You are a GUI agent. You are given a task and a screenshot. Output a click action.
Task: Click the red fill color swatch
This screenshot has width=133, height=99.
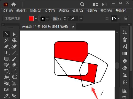31,18
